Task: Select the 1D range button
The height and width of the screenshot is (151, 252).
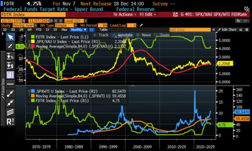Action: 5,30
